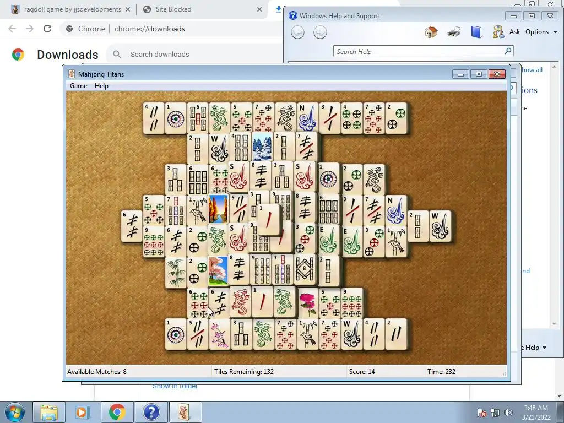Select the red dragon tile

point(240,302)
